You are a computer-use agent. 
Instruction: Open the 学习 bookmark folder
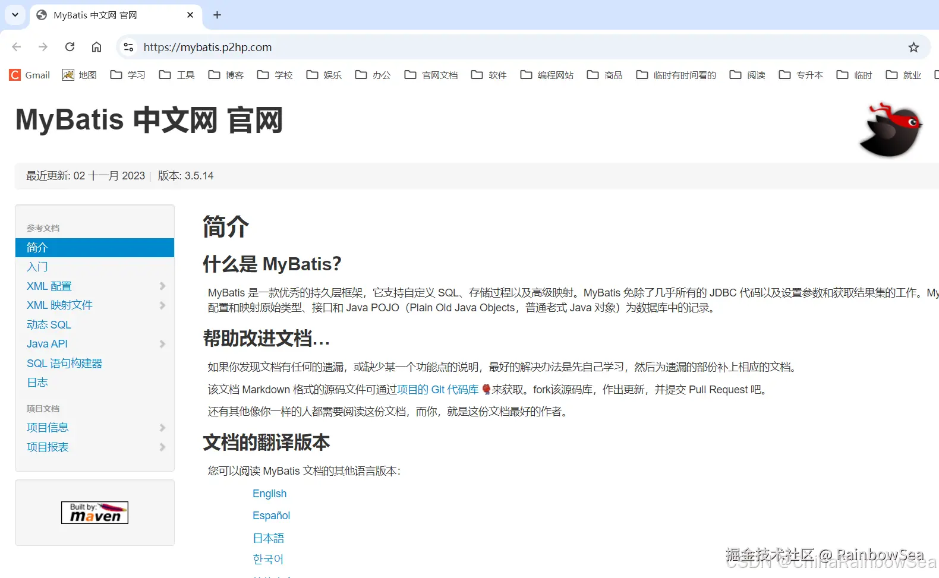point(128,75)
